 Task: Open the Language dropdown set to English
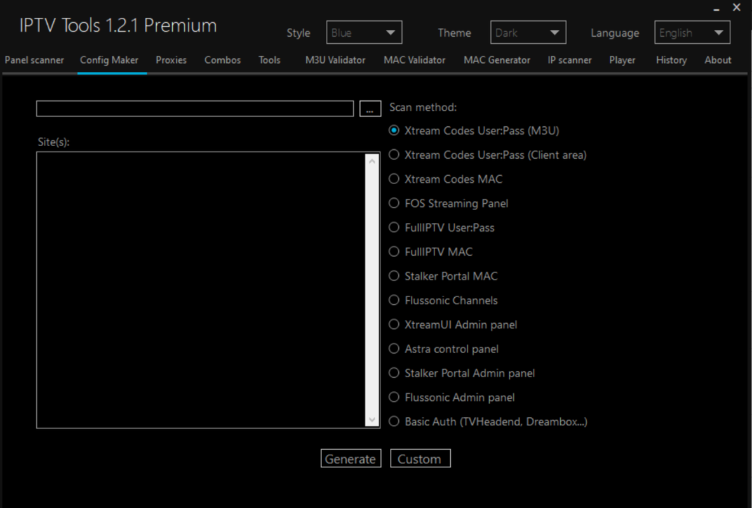[692, 32]
